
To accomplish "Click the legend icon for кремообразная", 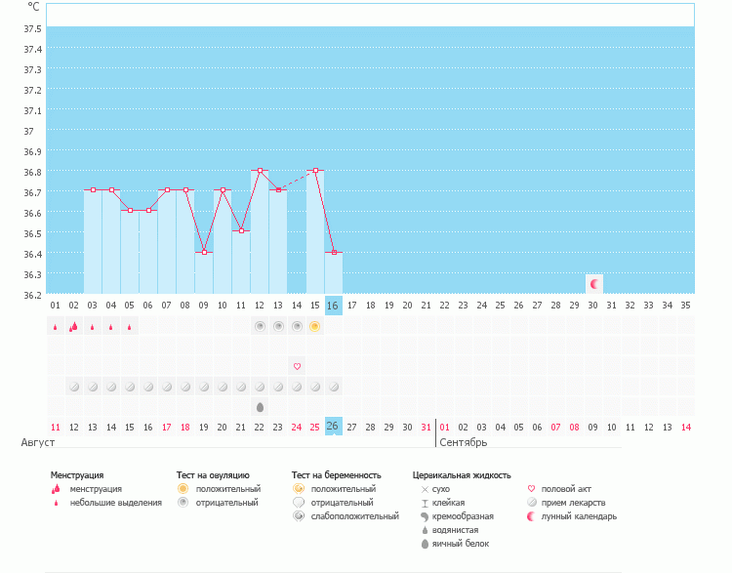I will point(425,516).
